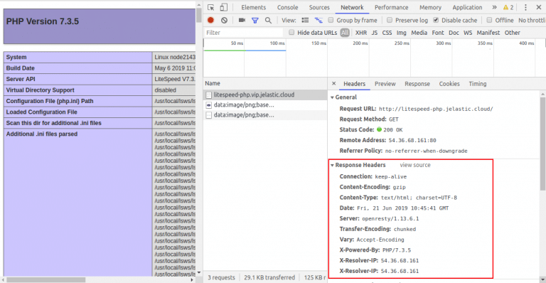Select litespeed-php.vip.jelastic.cloud request row
Image resolution: width=546 pixels, height=283 pixels.
click(x=265, y=95)
